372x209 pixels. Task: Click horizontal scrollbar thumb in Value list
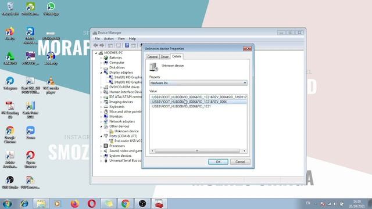click(x=197, y=151)
